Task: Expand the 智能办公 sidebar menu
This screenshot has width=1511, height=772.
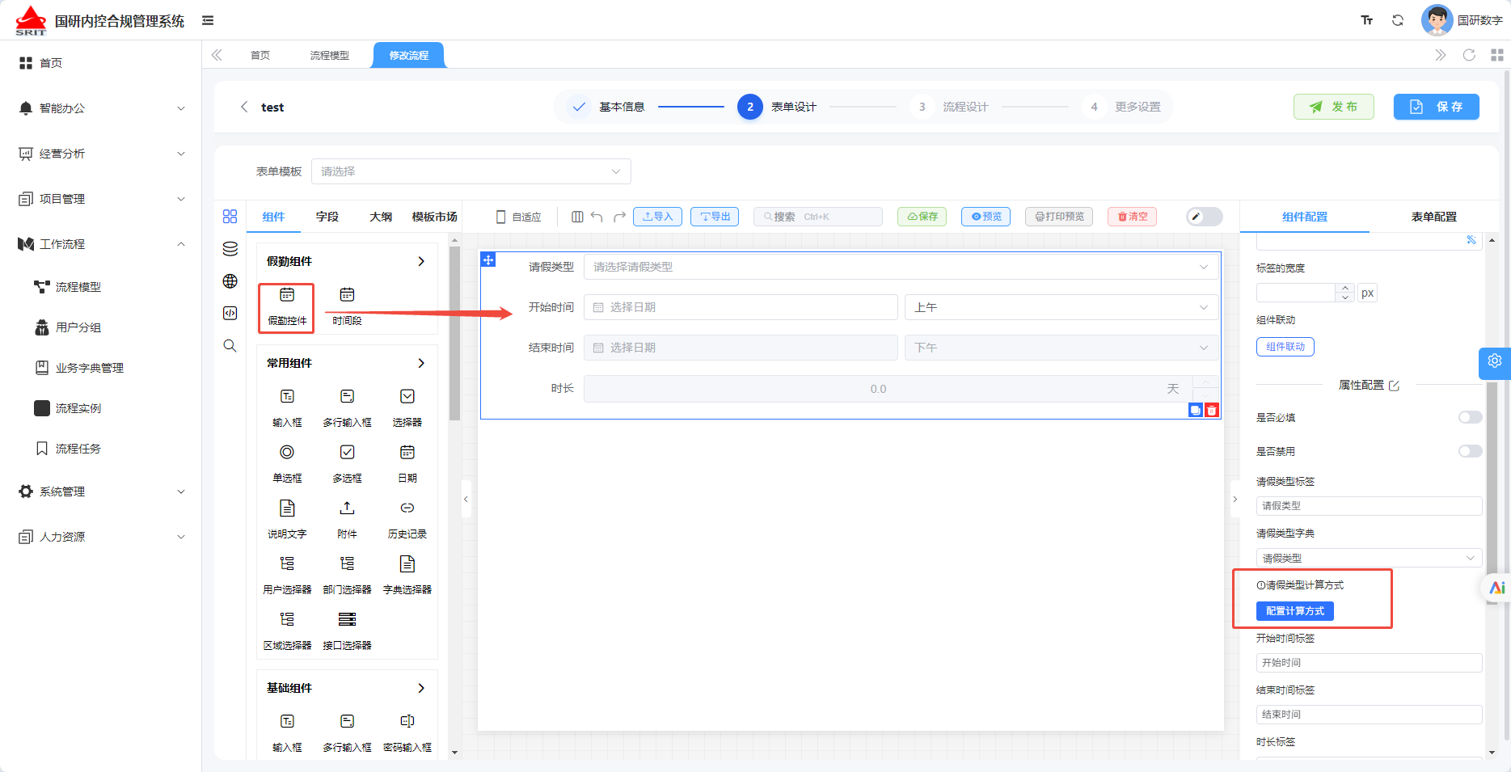Action: pos(101,108)
